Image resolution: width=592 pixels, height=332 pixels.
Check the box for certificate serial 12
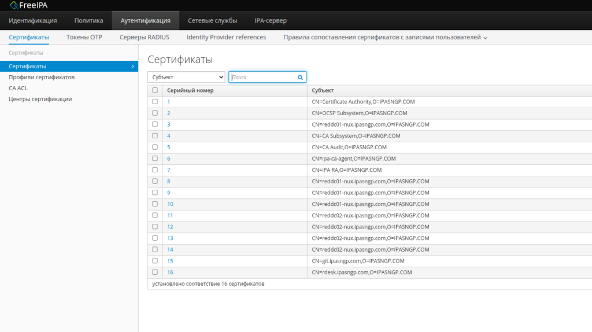click(155, 227)
